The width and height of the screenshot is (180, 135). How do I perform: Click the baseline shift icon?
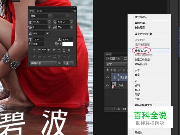(x=30, y=44)
